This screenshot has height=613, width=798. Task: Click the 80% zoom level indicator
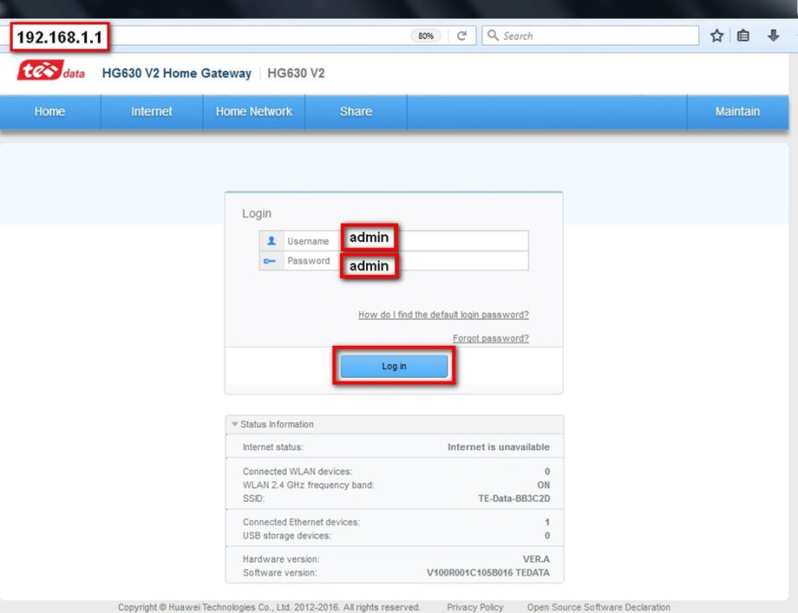tap(426, 36)
